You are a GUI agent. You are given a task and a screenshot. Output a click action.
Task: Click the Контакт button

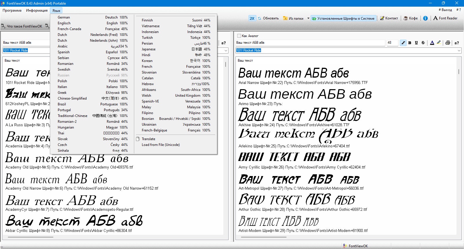tap(389, 18)
